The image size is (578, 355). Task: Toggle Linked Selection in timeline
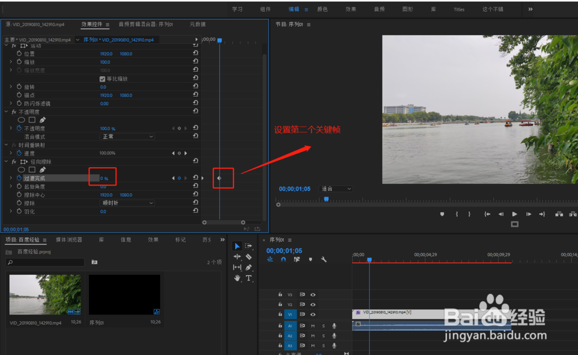coord(297,260)
